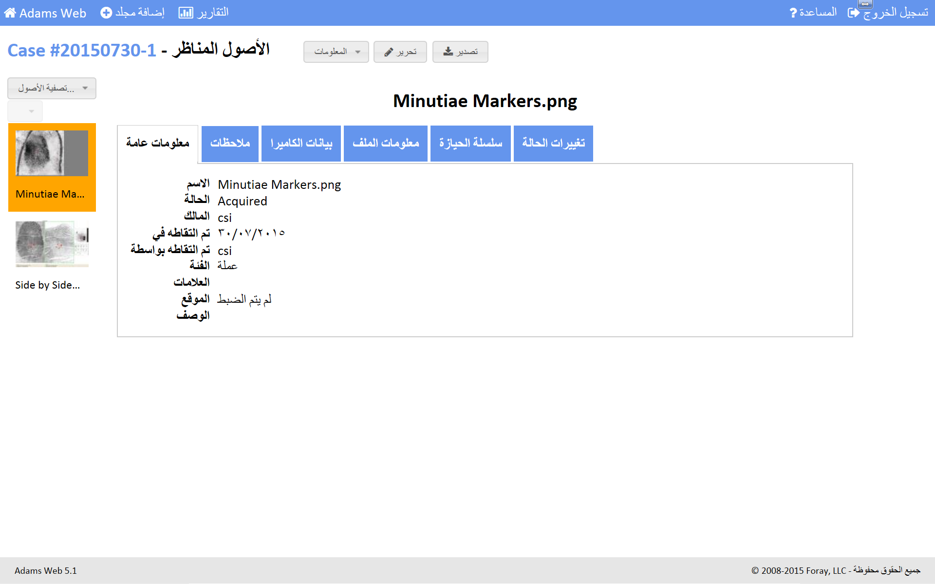Click the logout arrow icon
935x584 pixels.
click(x=853, y=13)
